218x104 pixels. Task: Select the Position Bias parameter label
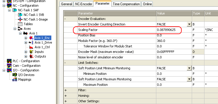[x=87, y=35]
